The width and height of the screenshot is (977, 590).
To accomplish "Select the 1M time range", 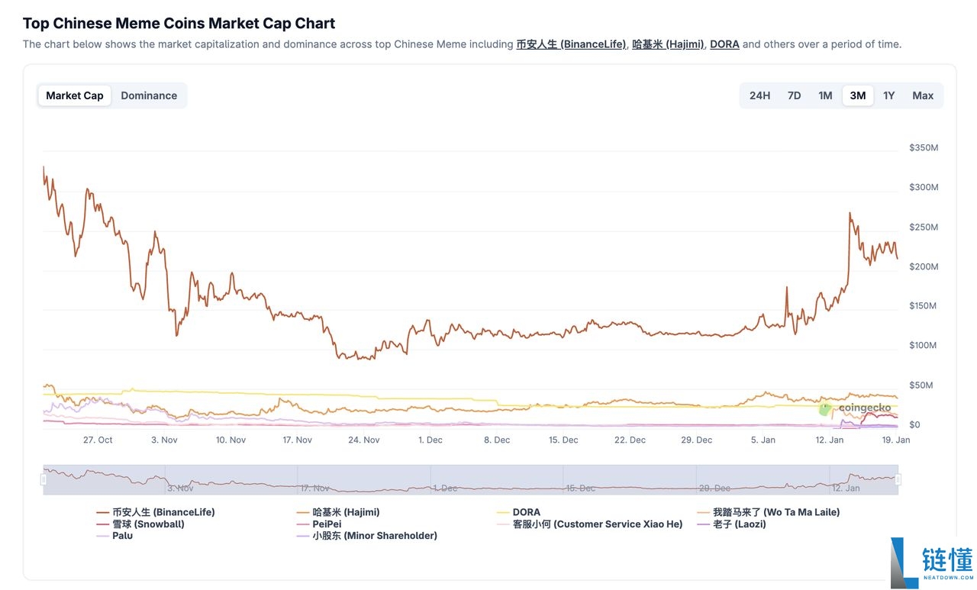I will point(825,95).
